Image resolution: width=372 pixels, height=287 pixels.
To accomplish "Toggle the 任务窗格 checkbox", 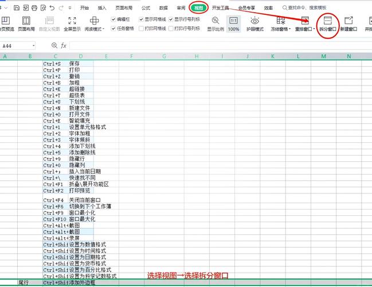I will 113,28.
